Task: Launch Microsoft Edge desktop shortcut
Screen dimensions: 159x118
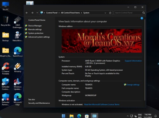Action: tap(17, 100)
